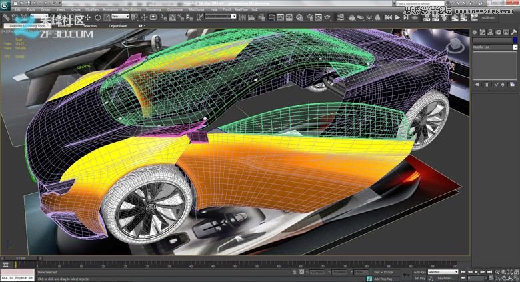The width and height of the screenshot is (520, 282).
Task: Open the Tools menu
Action: pos(31,9)
